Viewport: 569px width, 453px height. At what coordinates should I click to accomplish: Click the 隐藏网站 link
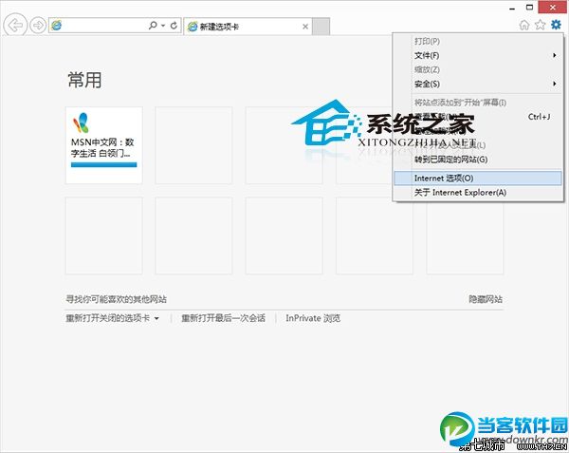[x=486, y=299]
